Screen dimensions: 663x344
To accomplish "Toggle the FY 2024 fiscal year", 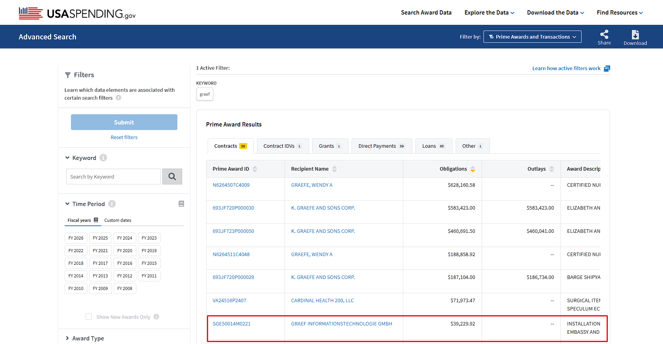I will click(x=125, y=238).
